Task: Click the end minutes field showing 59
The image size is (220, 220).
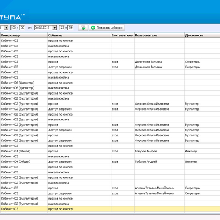Action: 70,28
